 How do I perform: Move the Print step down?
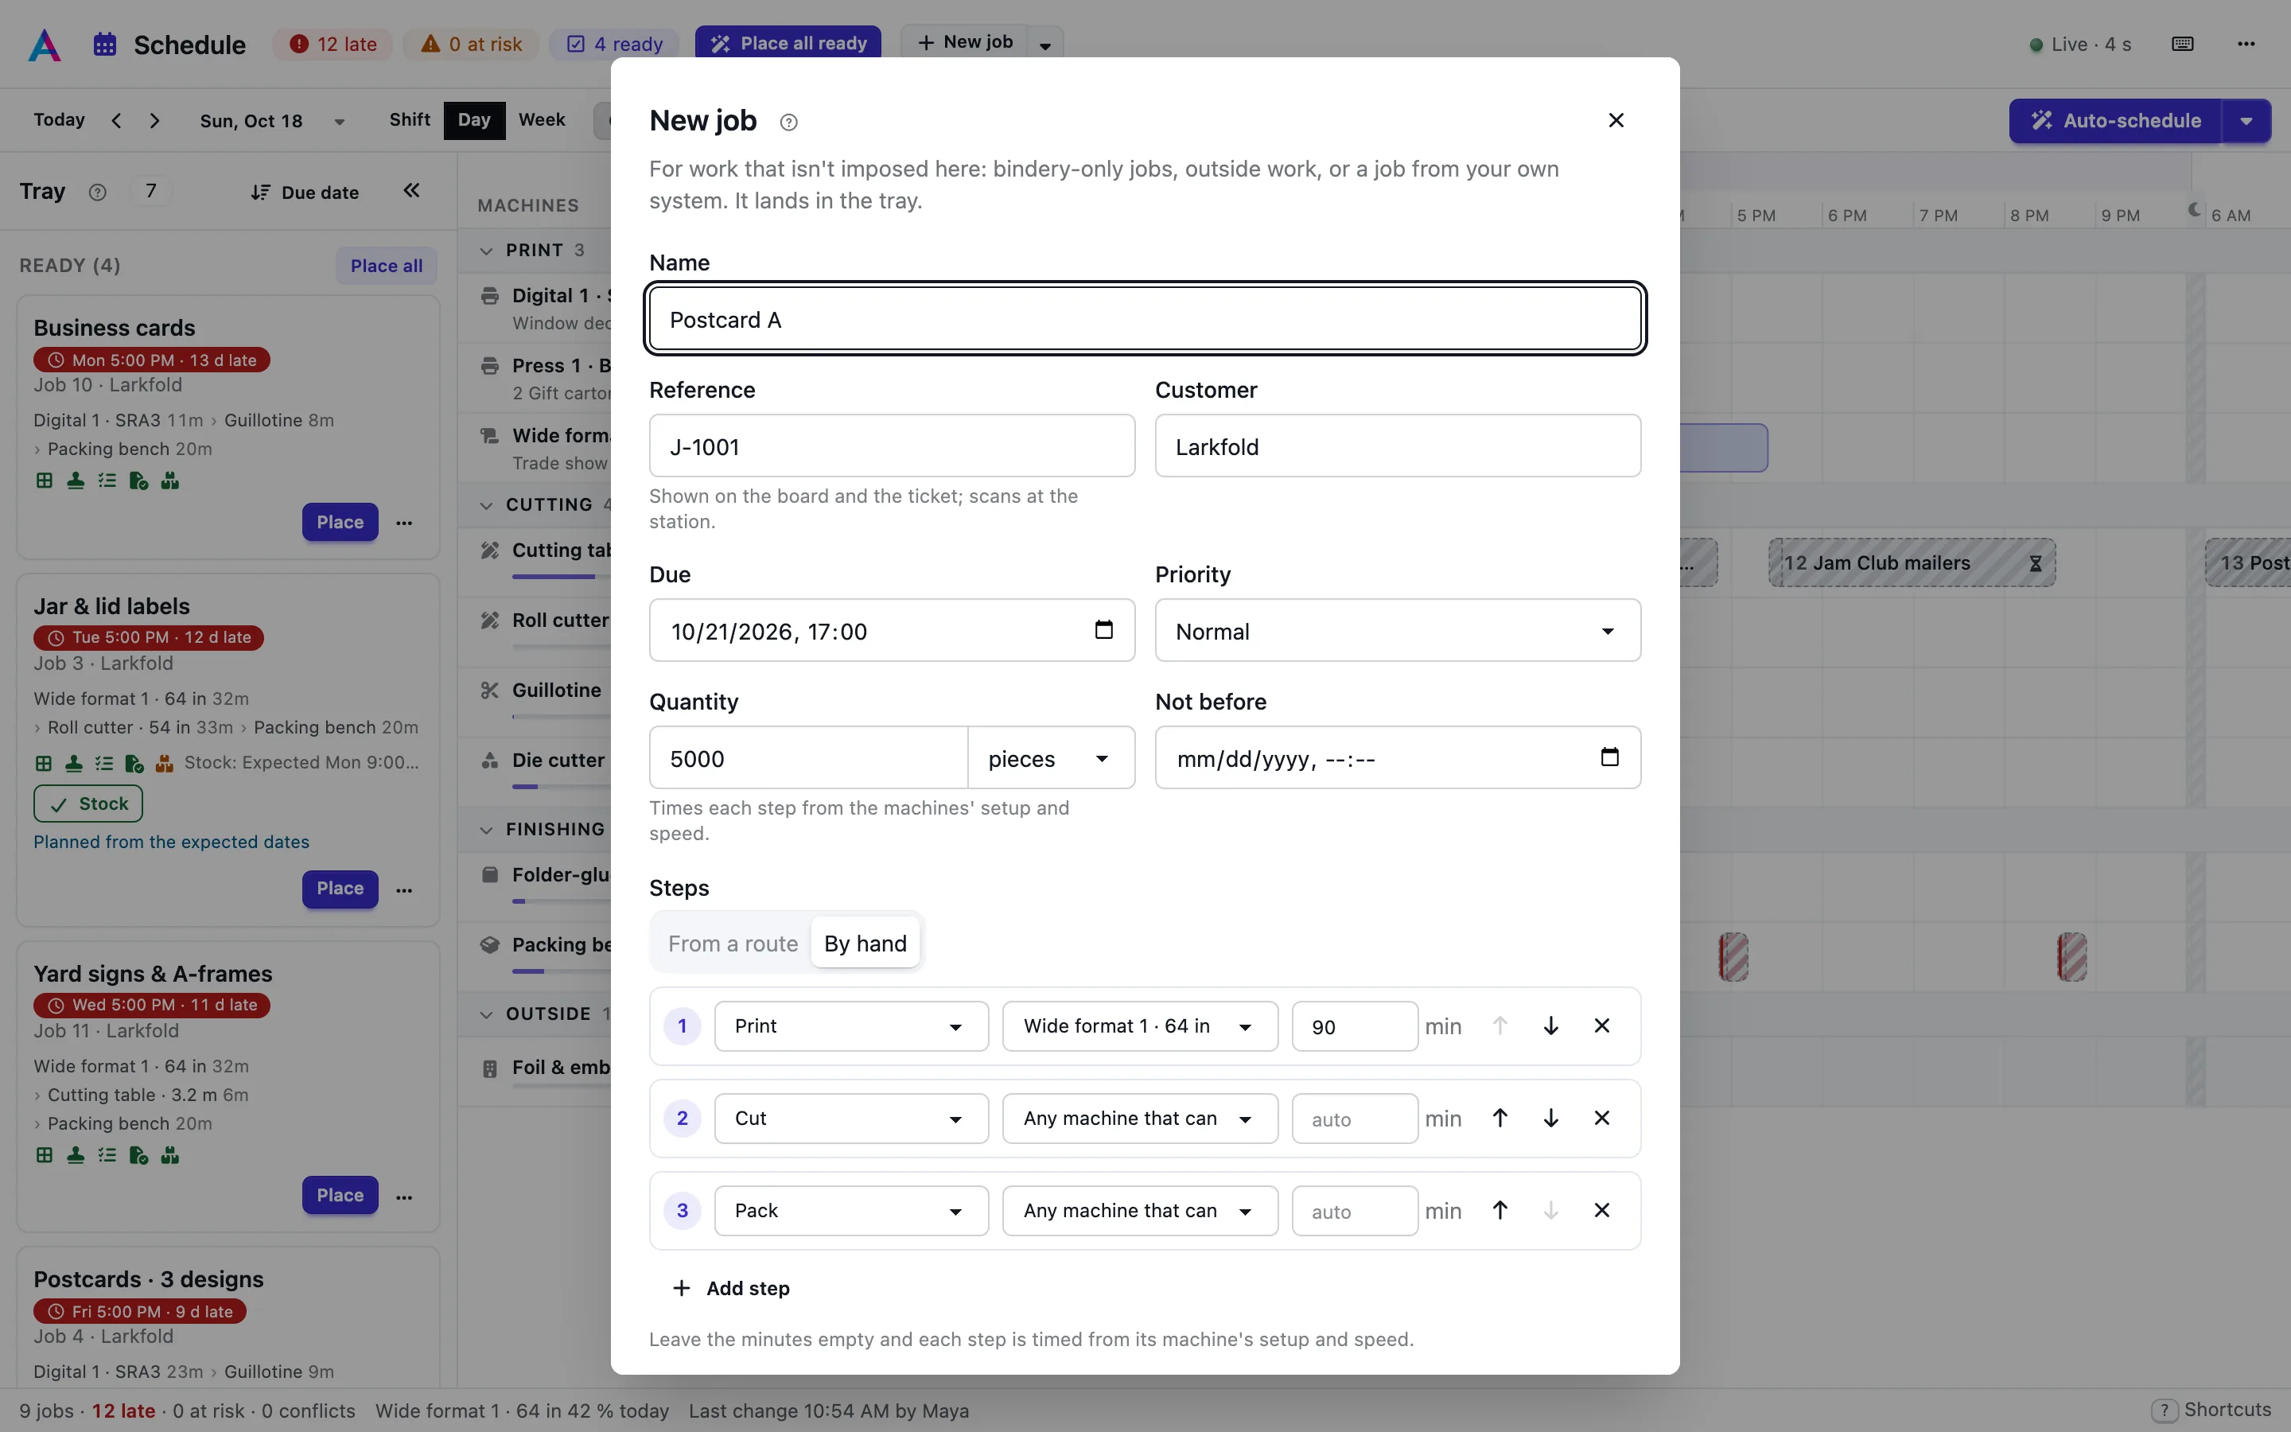(1550, 1025)
